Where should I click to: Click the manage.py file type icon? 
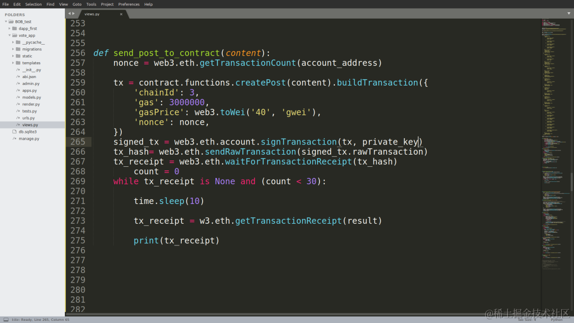click(15, 139)
